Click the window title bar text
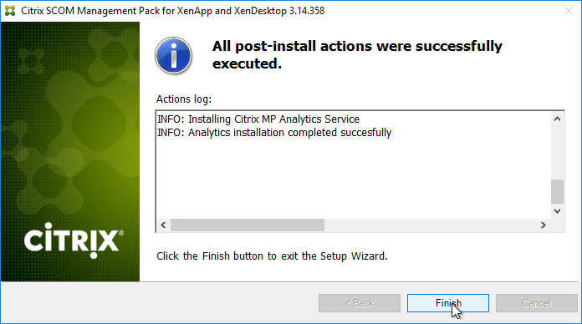Screen dimensions: 582x324 172,11
